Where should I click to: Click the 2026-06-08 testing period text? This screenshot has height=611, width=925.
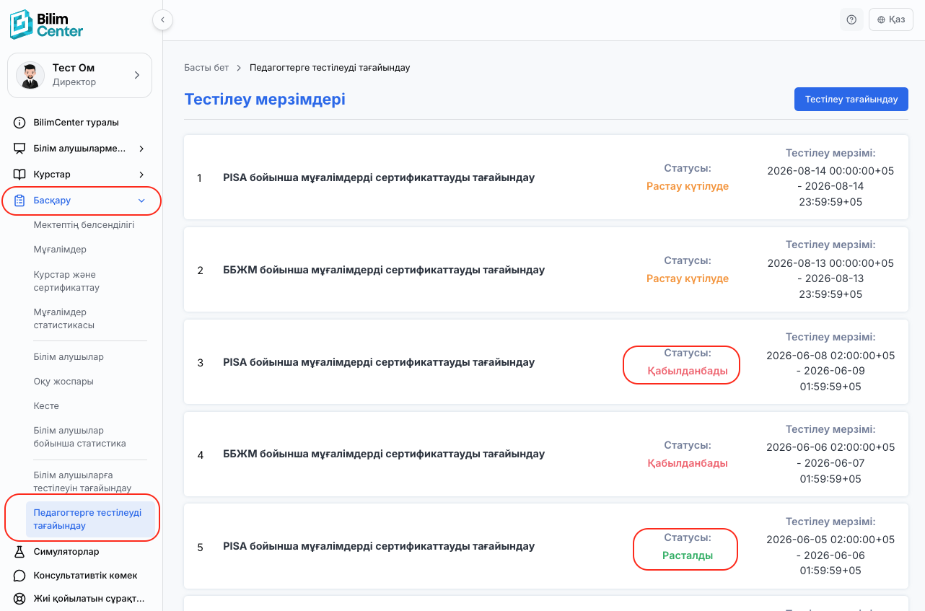[830, 371]
